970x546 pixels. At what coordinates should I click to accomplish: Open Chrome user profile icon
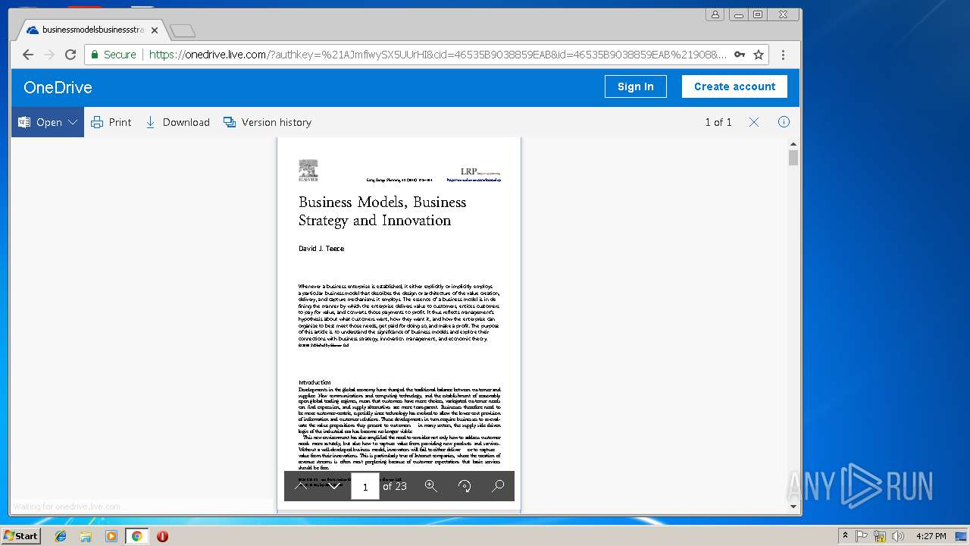[715, 14]
